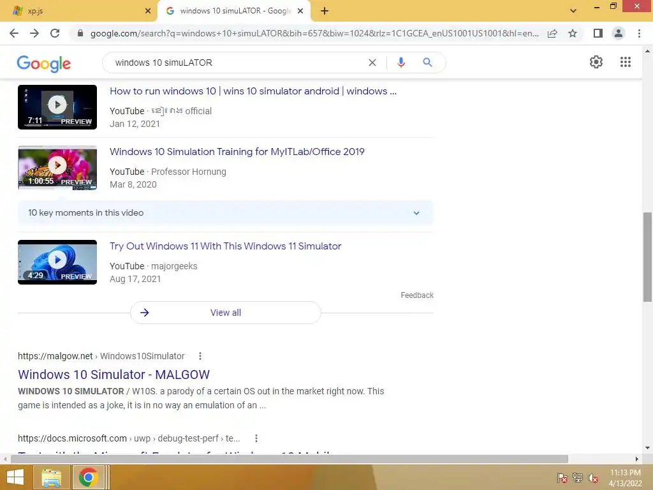Click View all videos button

tap(225, 313)
